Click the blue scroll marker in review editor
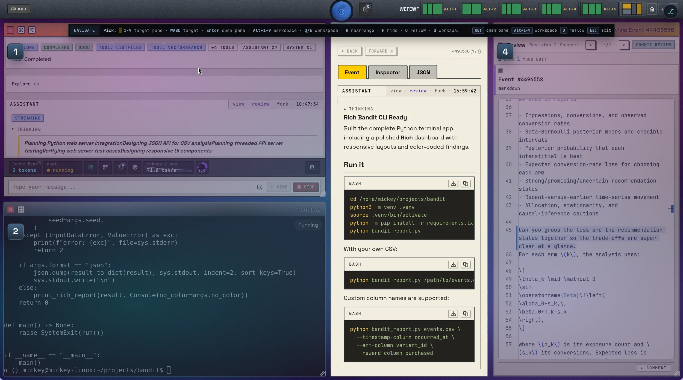683x380 pixels. tap(672, 209)
